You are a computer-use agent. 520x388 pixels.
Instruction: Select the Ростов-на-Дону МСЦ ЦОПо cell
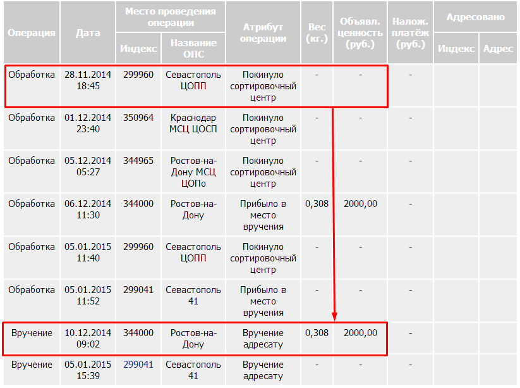tap(193, 172)
